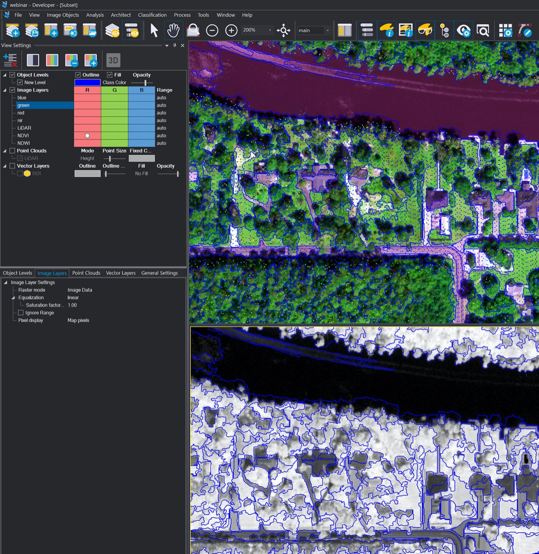This screenshot has width=539, height=554.
Task: Click the blue outline color swatch
Action: [87, 83]
